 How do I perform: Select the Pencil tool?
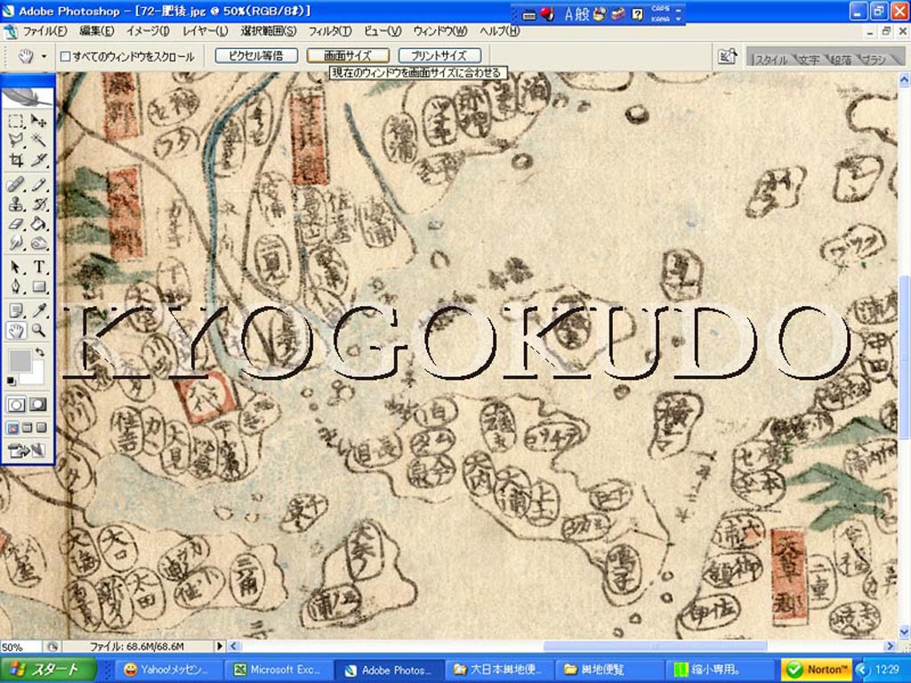click(39, 185)
